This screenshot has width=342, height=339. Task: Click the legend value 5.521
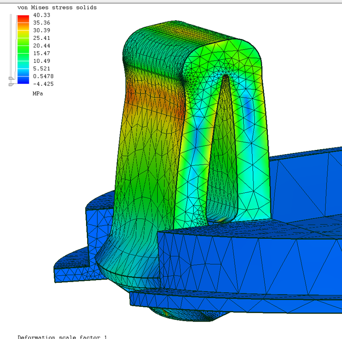point(42,69)
